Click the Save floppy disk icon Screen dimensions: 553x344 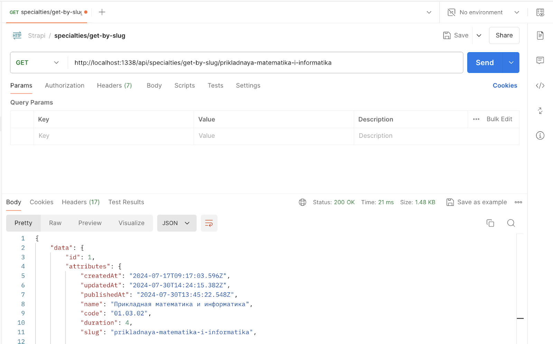point(447,35)
